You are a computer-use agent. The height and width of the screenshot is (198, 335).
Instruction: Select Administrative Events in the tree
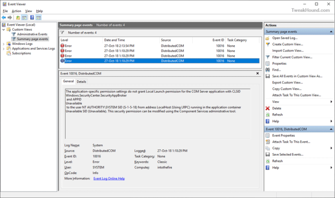[x=32, y=34]
